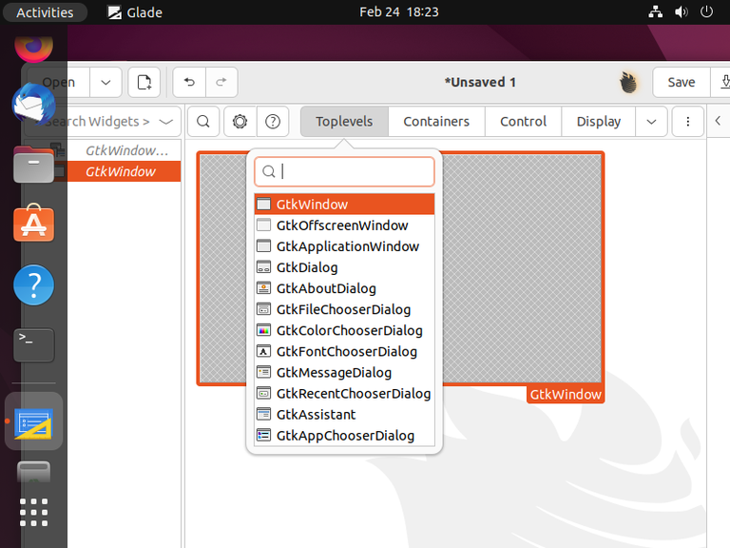Viewport: 730px width, 548px height.
Task: Click the Glade app menu in top bar
Action: [x=135, y=12]
